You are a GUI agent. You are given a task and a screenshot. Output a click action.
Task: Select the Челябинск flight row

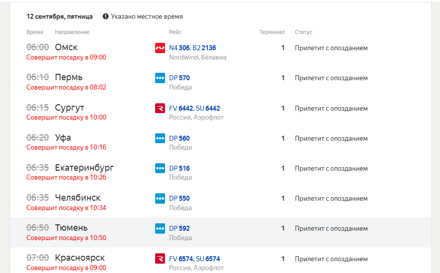[x=220, y=203]
